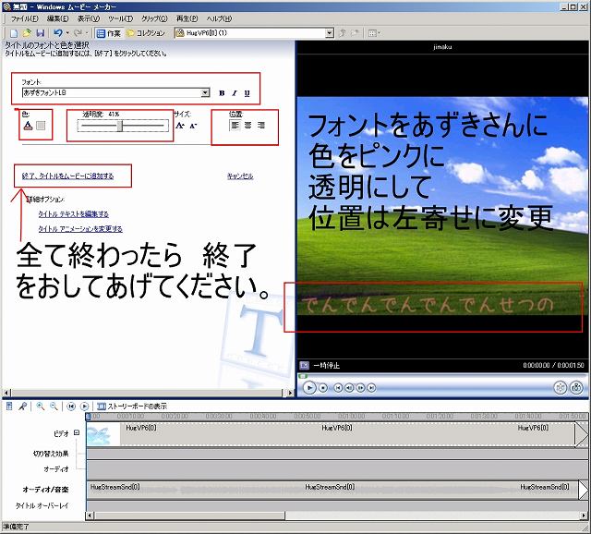Viewport: 591px width, 534px height.
Task: Open the text color picker icon
Action: [x=29, y=126]
